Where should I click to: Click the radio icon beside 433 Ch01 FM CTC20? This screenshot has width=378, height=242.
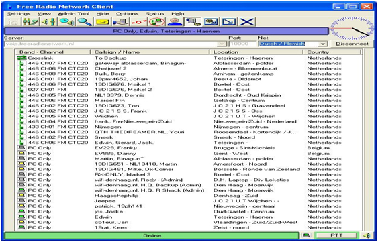pos(22,127)
